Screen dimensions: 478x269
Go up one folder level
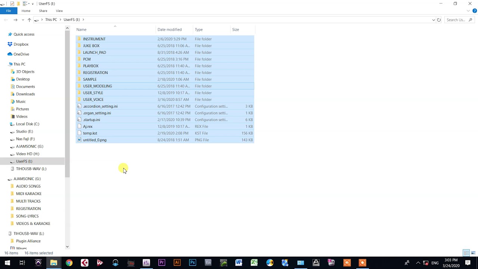pos(29,19)
